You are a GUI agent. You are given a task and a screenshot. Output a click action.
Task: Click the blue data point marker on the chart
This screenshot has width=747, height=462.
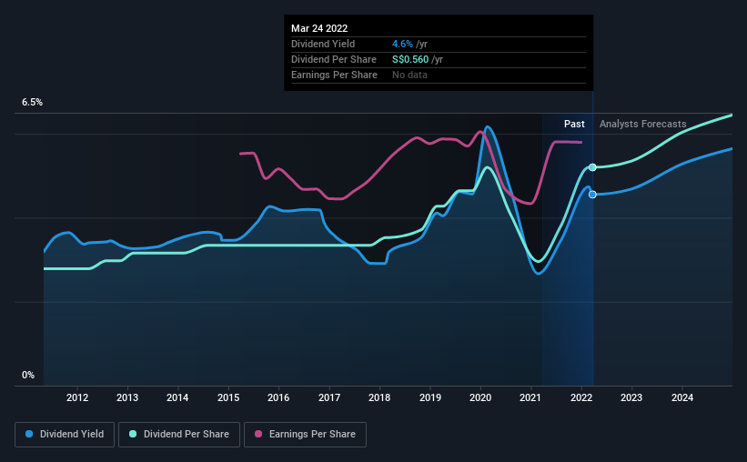pos(592,195)
